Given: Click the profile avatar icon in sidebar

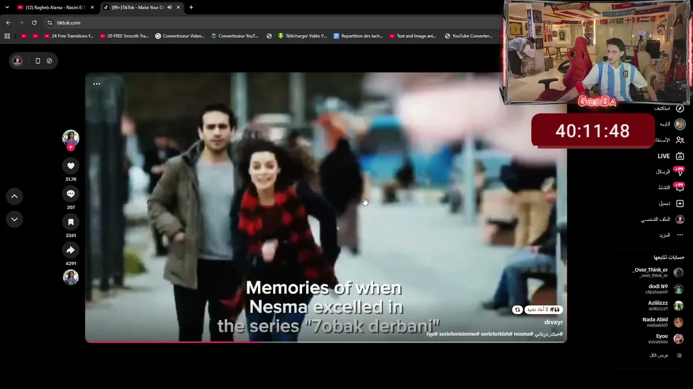Looking at the screenshot, I should [x=680, y=219].
